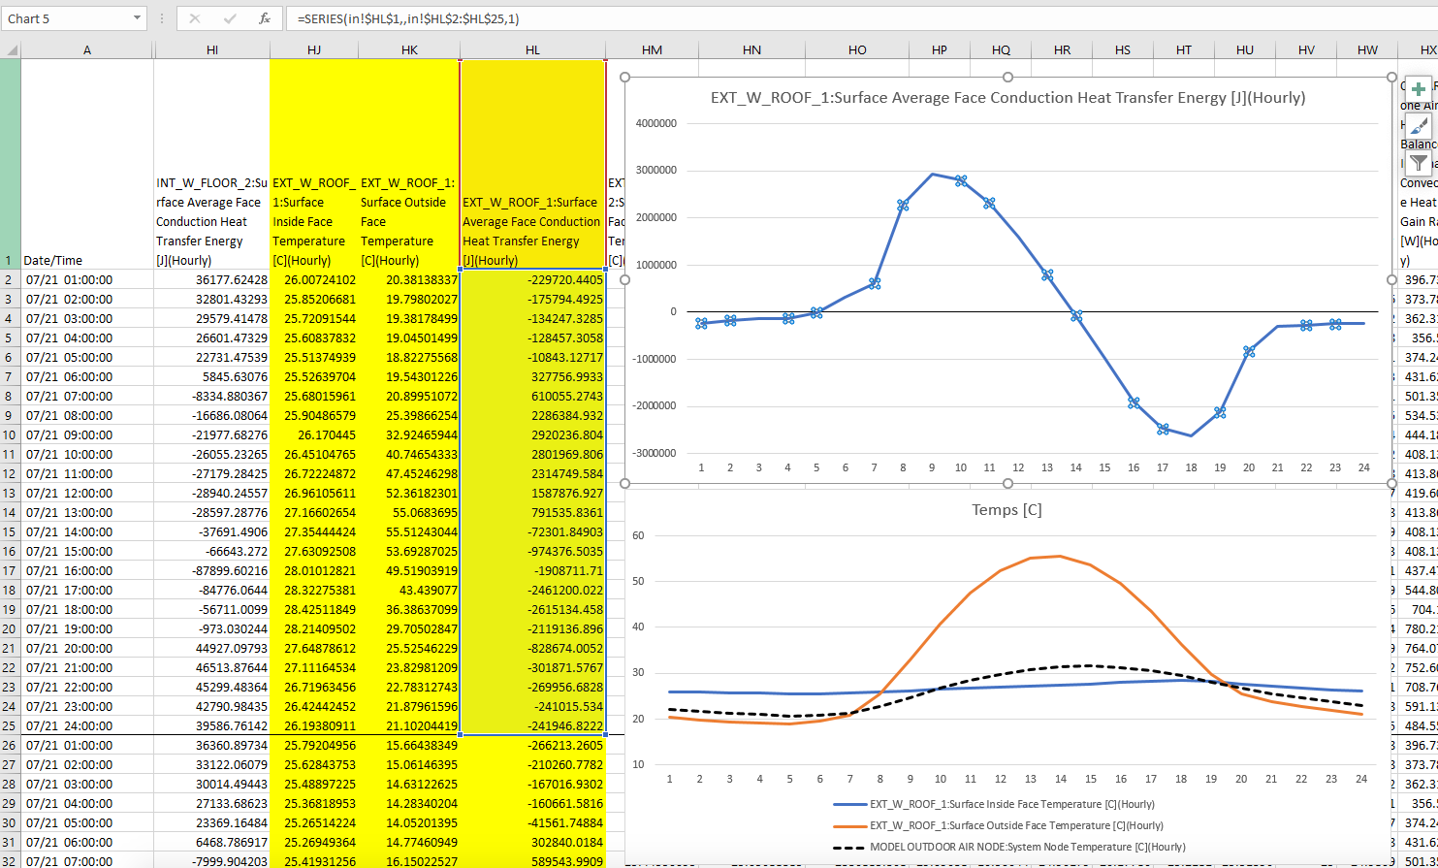This screenshot has width=1438, height=868.
Task: Select cell with value -229720.4405
Action: pos(532,279)
